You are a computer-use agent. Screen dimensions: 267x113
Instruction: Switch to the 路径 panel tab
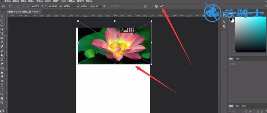(244, 106)
